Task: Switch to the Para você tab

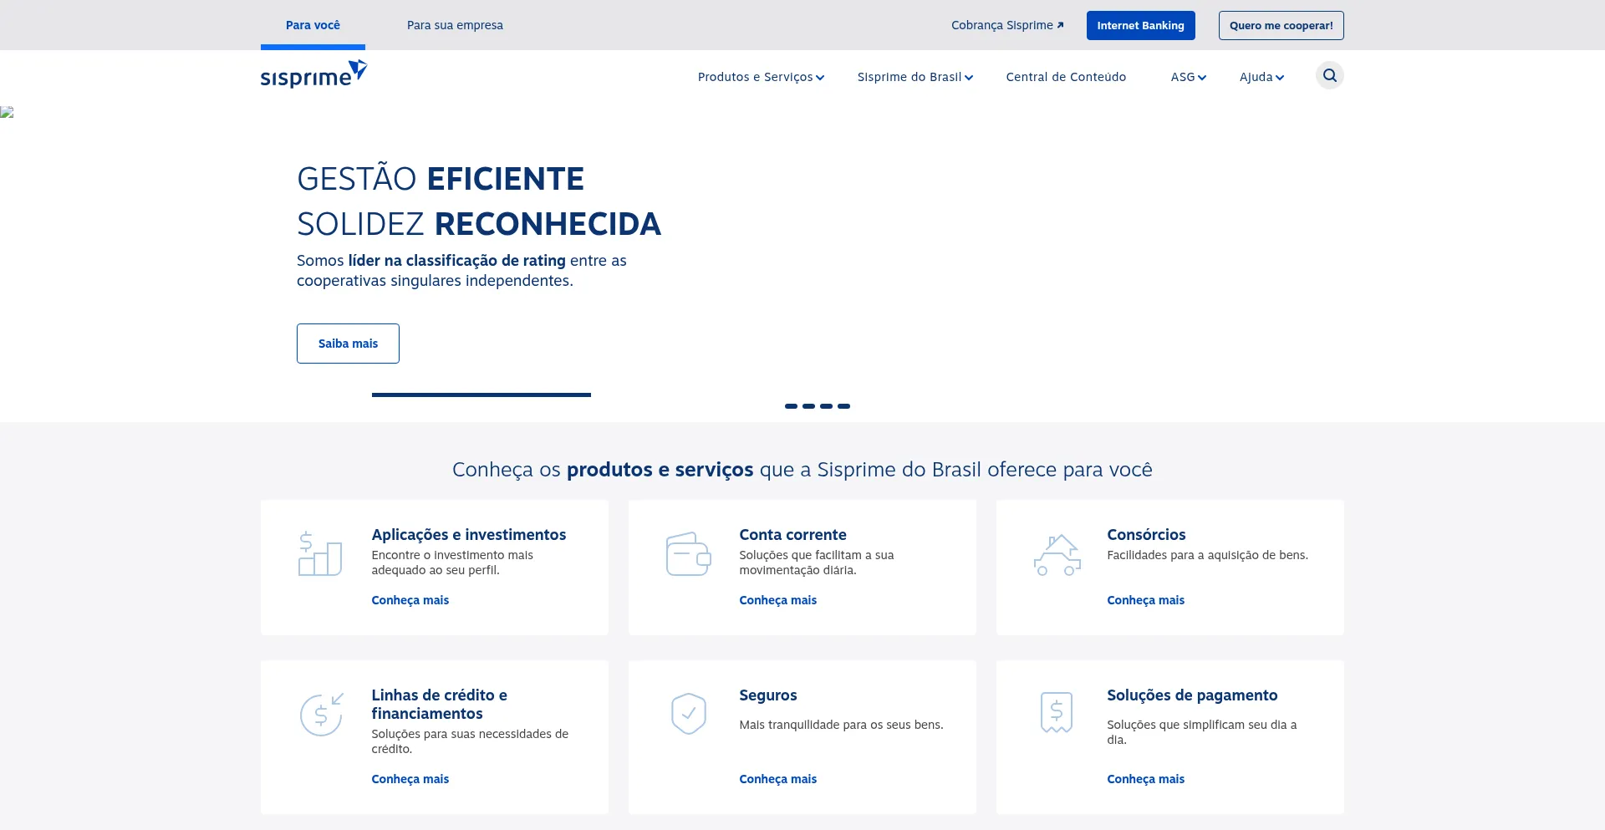Action: [x=313, y=25]
